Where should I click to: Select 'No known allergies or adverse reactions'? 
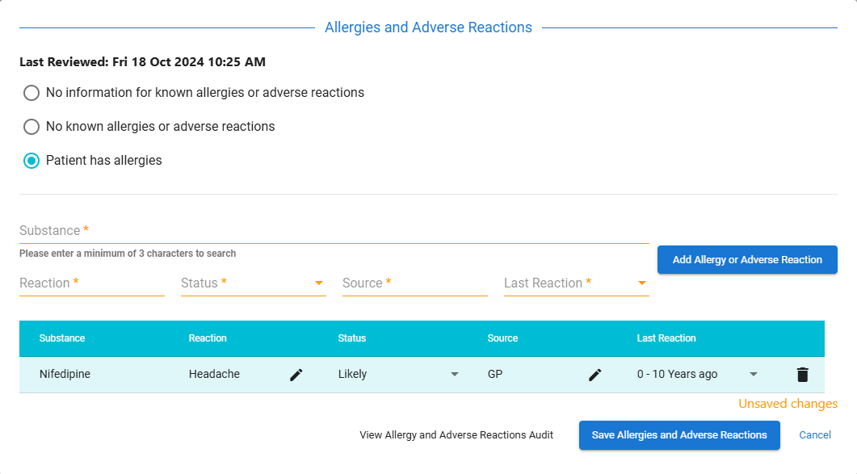click(x=32, y=127)
